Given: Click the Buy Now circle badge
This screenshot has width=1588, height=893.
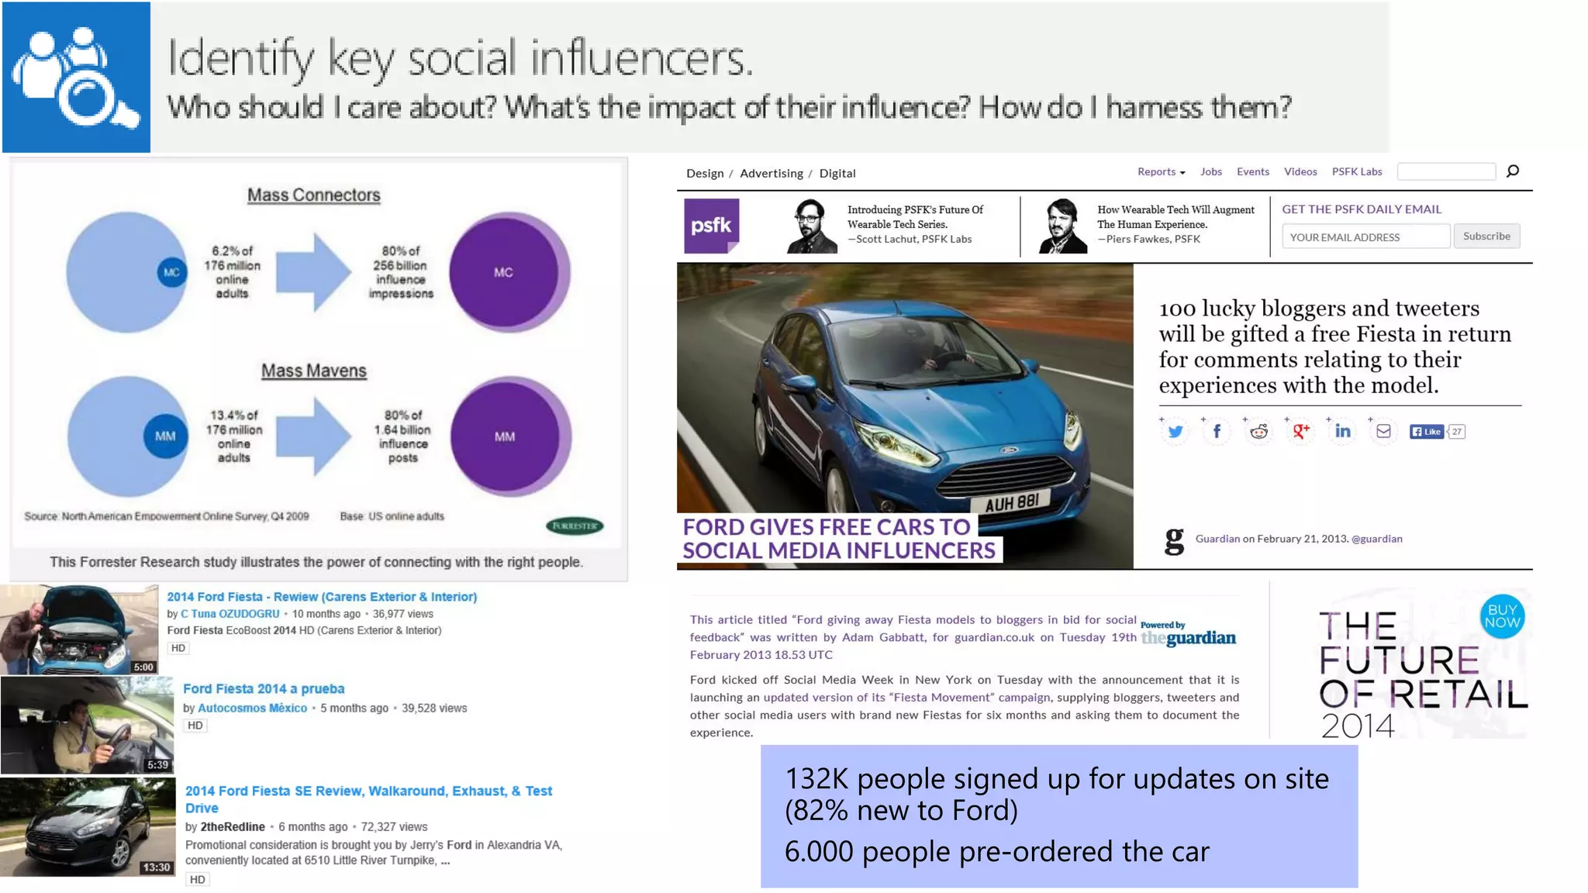Looking at the screenshot, I should pos(1501,616).
